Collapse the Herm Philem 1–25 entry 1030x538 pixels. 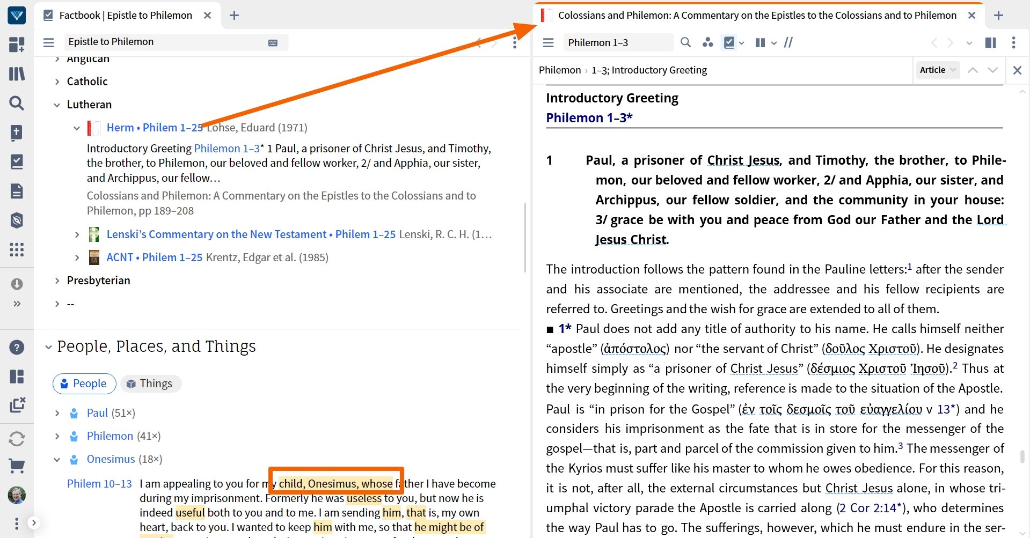pos(77,128)
